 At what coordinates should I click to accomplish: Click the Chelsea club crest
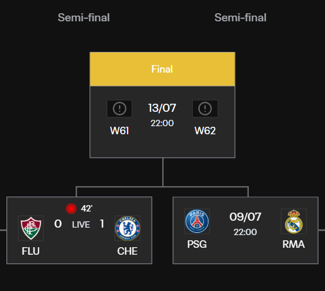coord(128,228)
